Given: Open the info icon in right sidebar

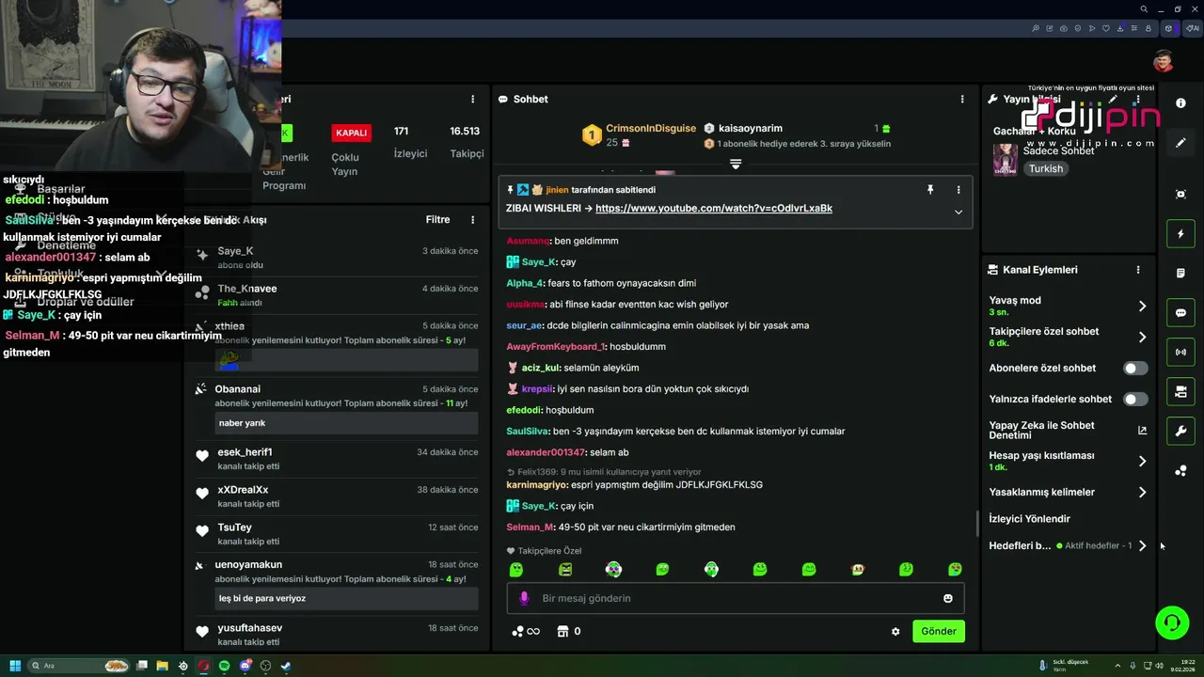Looking at the screenshot, I should pos(1180,103).
